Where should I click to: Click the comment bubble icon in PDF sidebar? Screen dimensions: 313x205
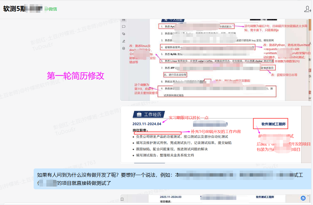pos(124,27)
